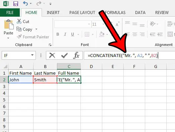Image resolution: width=175 pixels, height=132 pixels.
Task: Click the Bottom Align icon
Action: 142,25
